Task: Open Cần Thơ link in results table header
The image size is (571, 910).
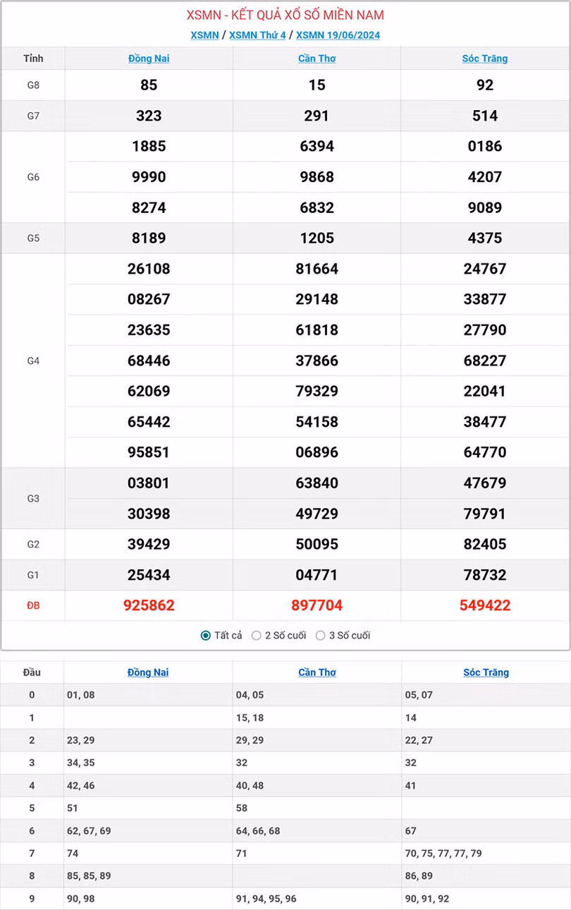Action: [x=317, y=59]
